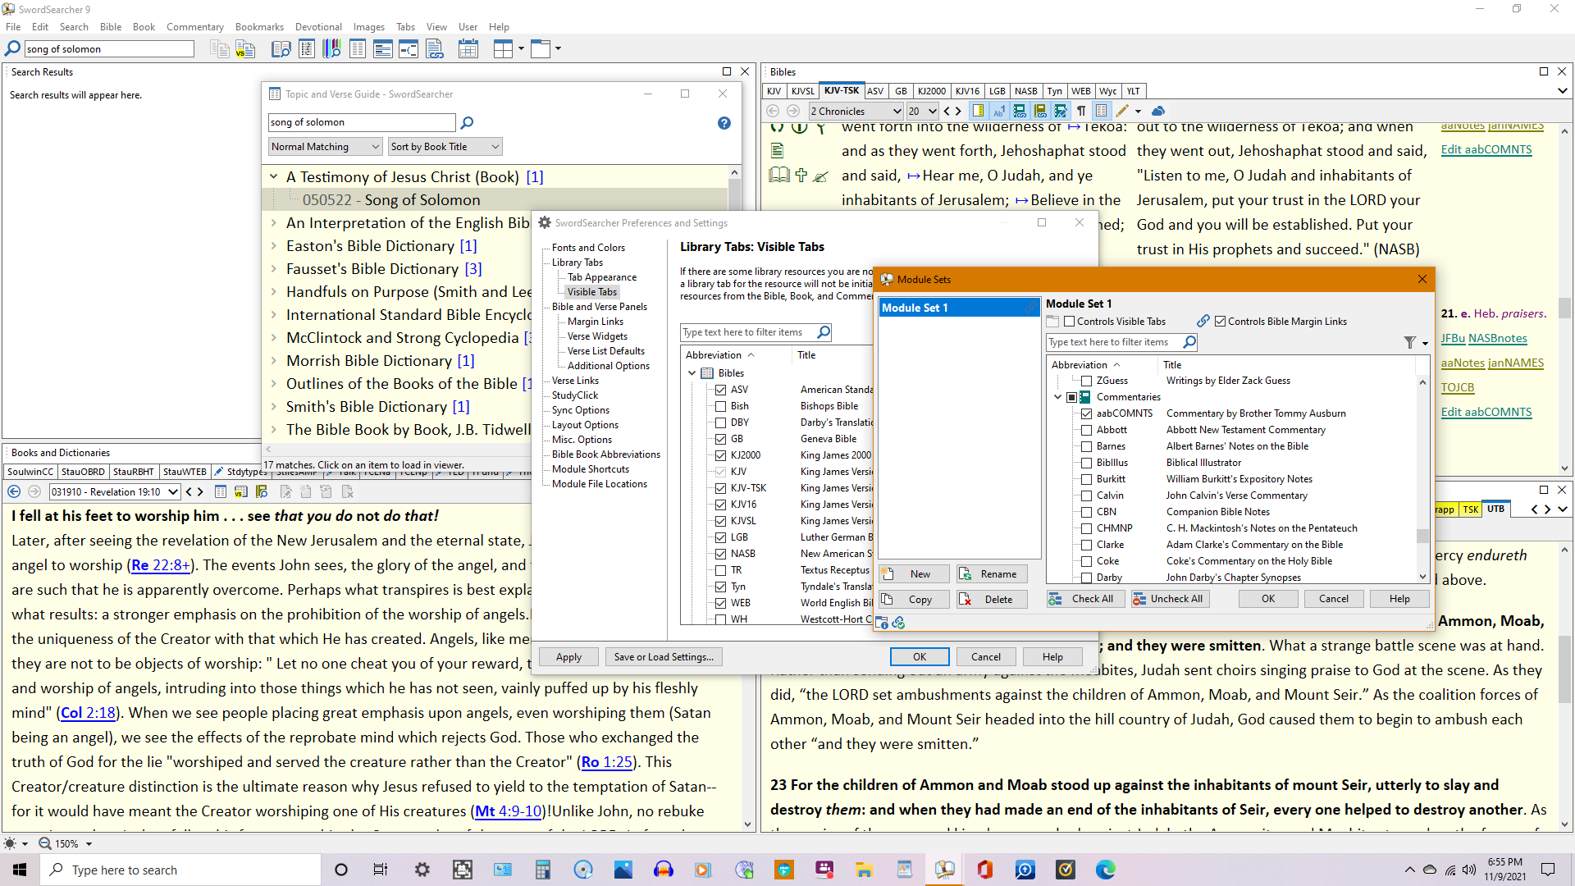Click the zoom 150% control in status bar
This screenshot has width=1575, height=886.
66,843
